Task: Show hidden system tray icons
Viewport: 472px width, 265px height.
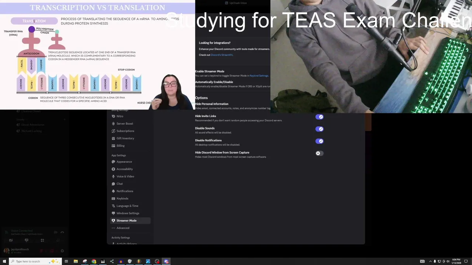Action: pos(430,261)
